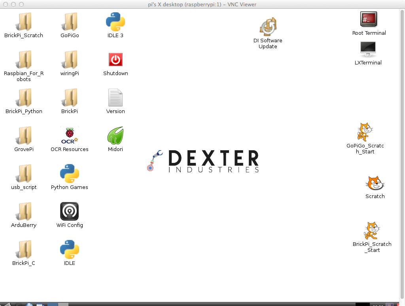
Task: Launch the Scratch cat face icon
Action: (x=375, y=183)
